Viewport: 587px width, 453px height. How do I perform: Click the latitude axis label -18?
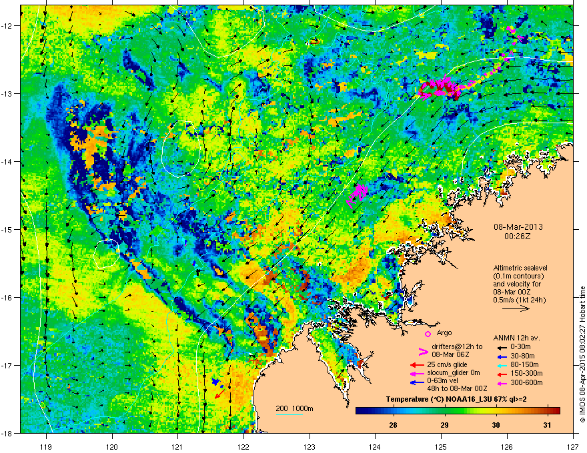click(x=7, y=433)
